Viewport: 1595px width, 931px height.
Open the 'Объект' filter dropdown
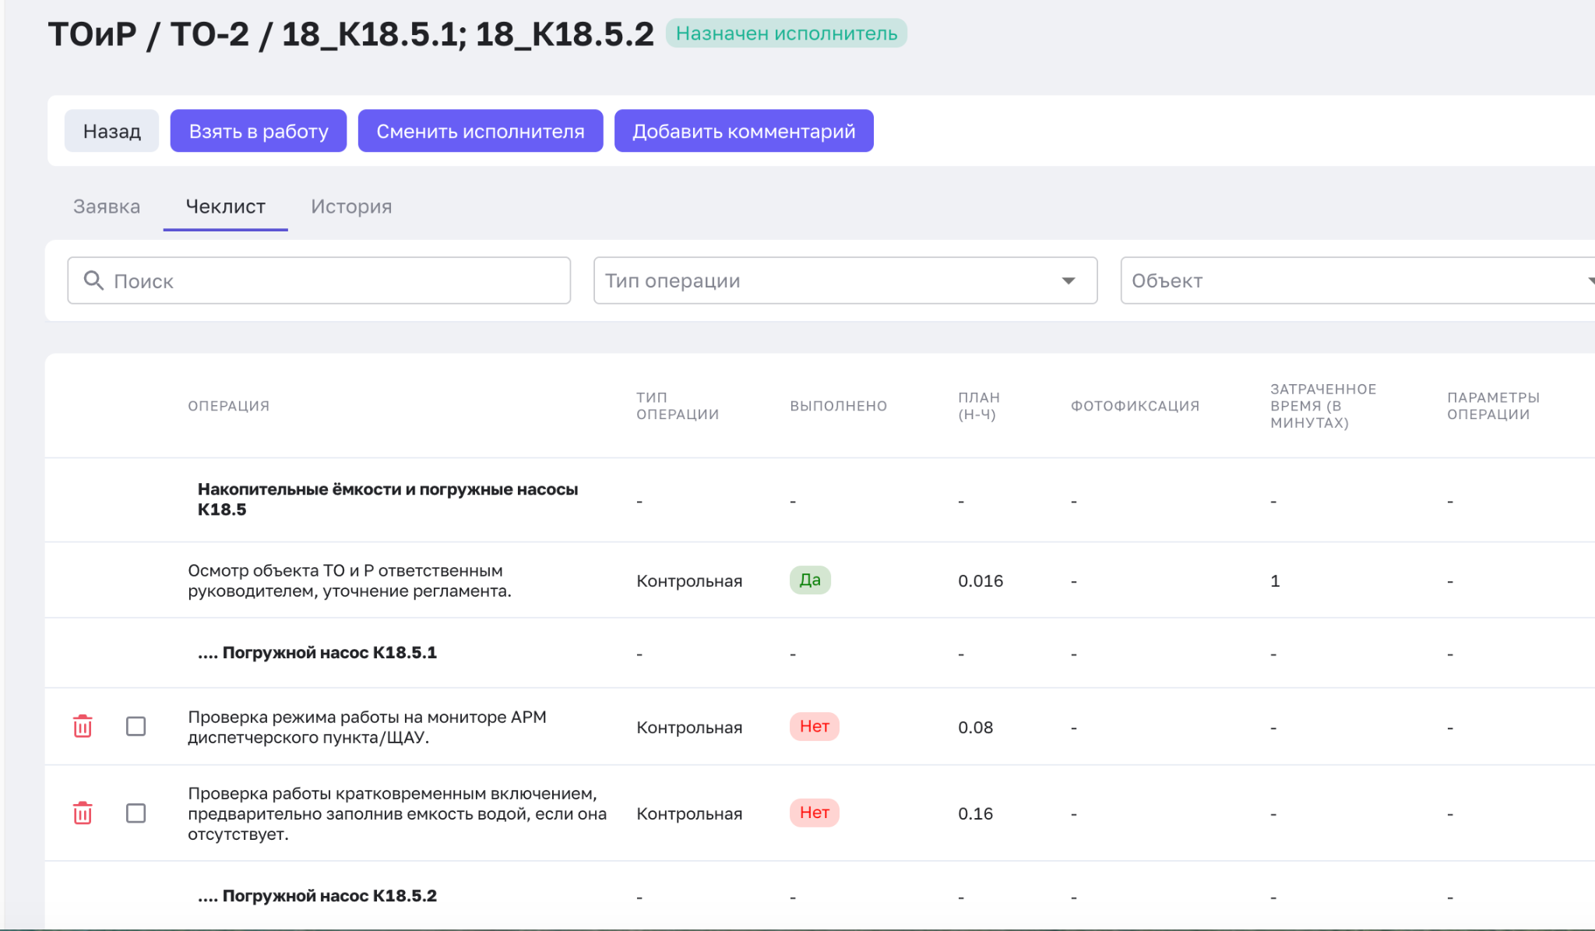coord(1357,280)
